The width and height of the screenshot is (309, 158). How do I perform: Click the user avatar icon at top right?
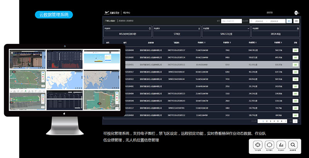click(296, 13)
